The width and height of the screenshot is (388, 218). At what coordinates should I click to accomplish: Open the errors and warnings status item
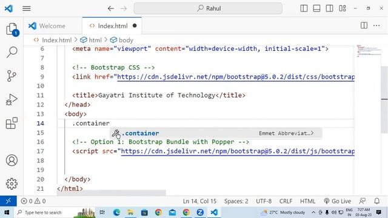pyautogui.click(x=33, y=201)
